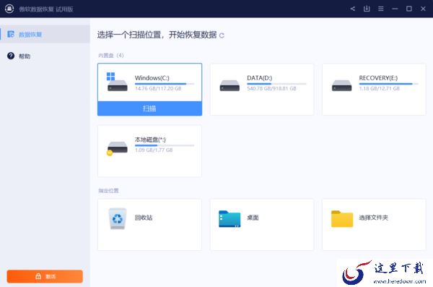The image size is (433, 287).
Task: Open the share icon in title bar
Action: 353,9
